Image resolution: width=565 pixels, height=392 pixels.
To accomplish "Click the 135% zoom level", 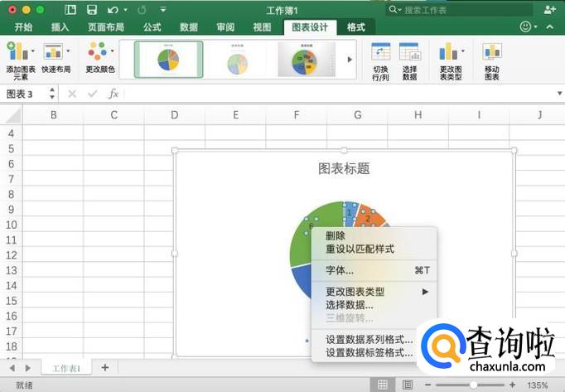I will 538,385.
